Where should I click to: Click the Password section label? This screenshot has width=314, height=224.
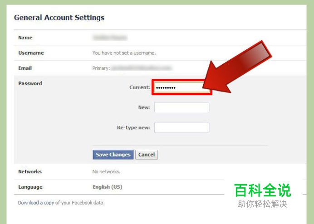(x=30, y=83)
